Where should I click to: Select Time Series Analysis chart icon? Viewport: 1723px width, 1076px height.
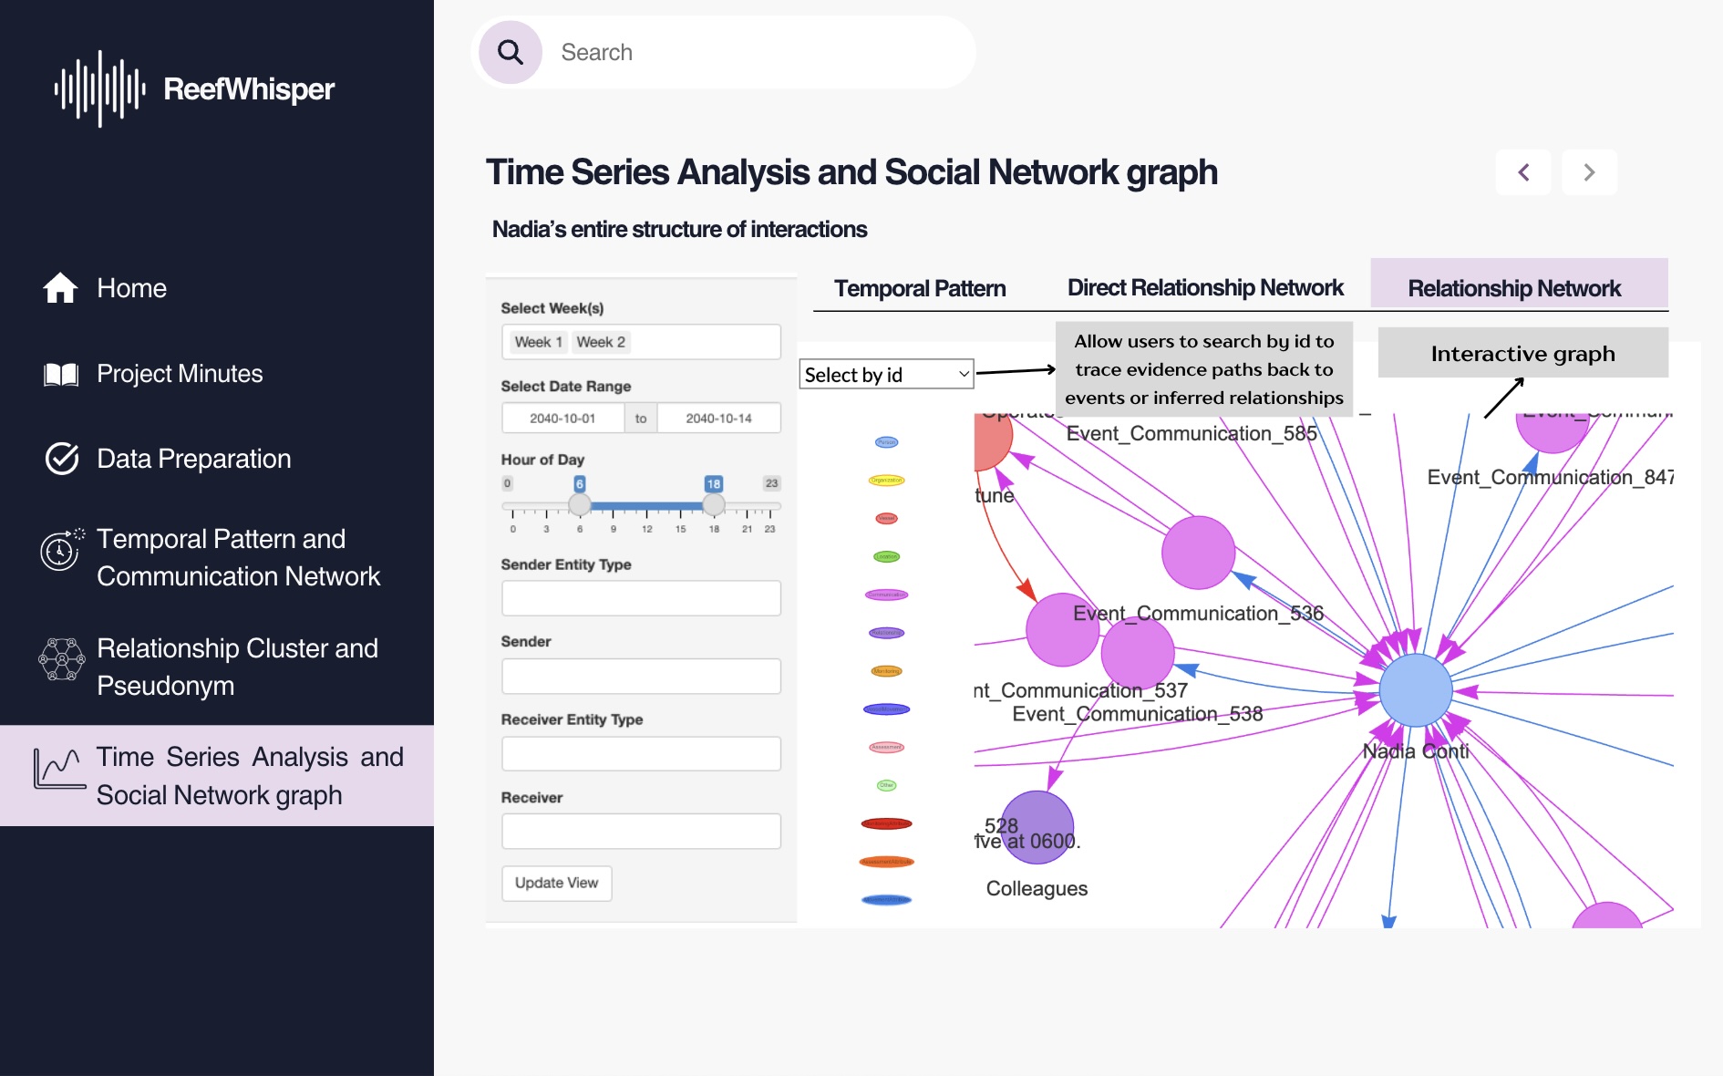[59, 769]
